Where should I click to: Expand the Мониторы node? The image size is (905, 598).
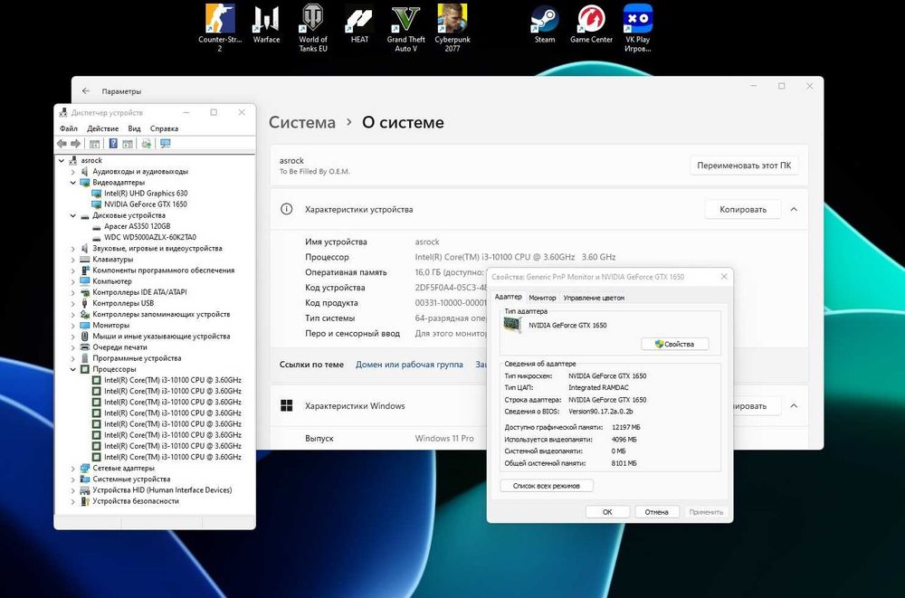tap(73, 325)
